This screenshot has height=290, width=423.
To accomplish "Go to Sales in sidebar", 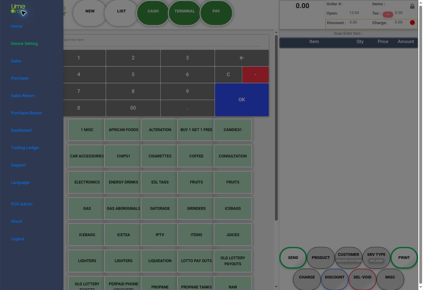I will point(16,61).
